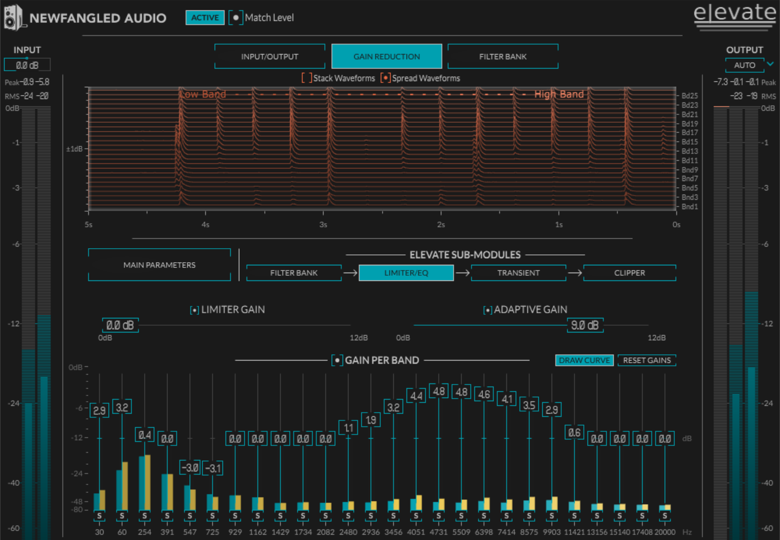Toggle the ACTIVE plugin switch
Screen dimensions: 780x540
pos(205,18)
